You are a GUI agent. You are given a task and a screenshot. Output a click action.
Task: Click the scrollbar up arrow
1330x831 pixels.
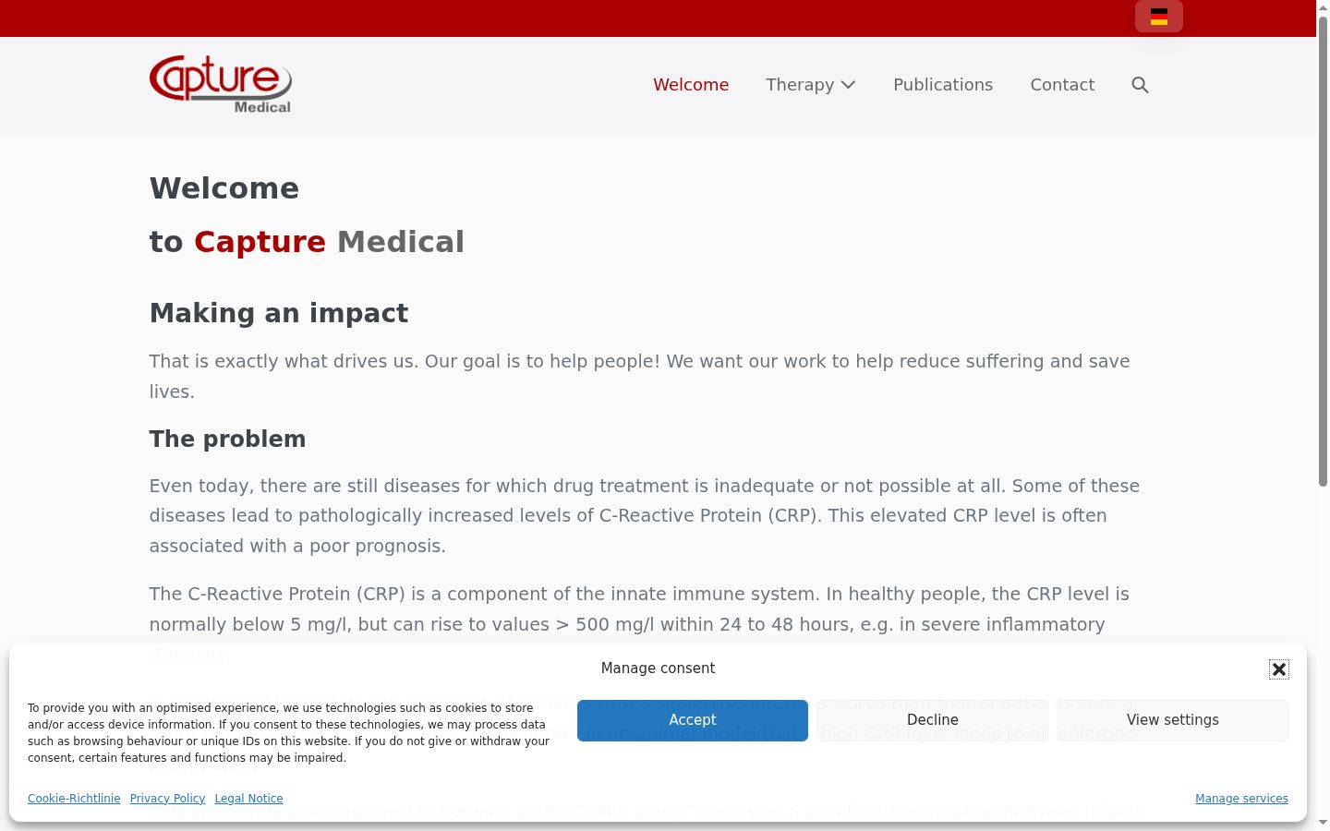1323,7
